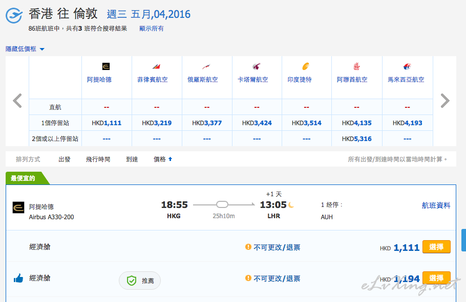Screen dimensions: 466x302
Task: Click the Philippine Airlines logo in the matrix
Action: click(156, 66)
